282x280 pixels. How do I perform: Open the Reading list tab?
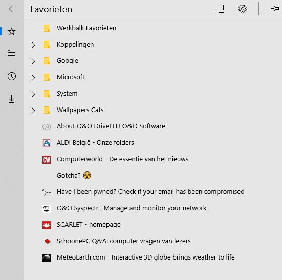coord(12,54)
